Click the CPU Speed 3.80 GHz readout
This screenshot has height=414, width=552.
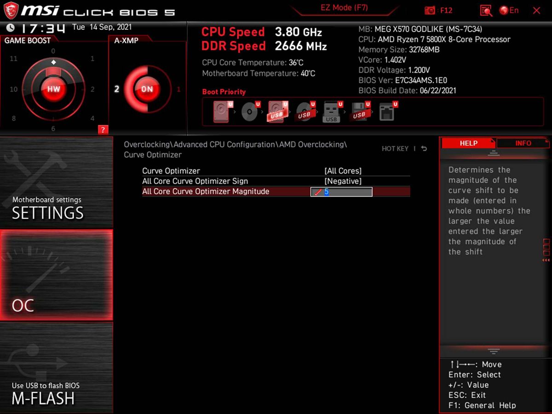[x=262, y=32]
